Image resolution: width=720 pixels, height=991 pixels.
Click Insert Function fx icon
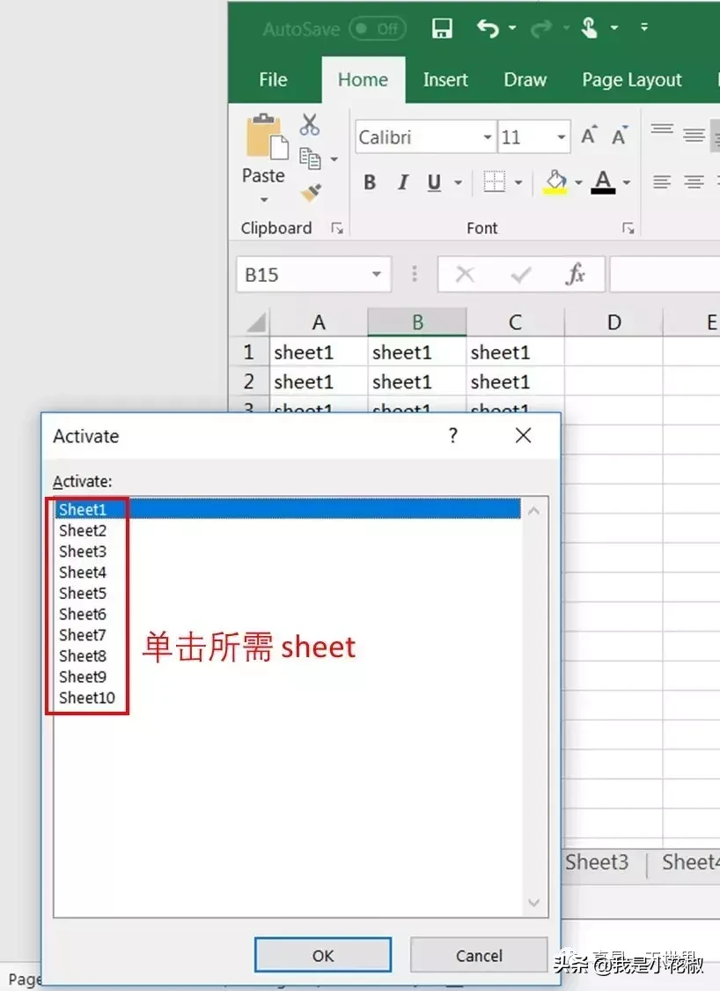575,274
